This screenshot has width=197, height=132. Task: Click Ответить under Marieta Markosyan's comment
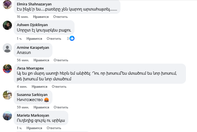click(54, 128)
